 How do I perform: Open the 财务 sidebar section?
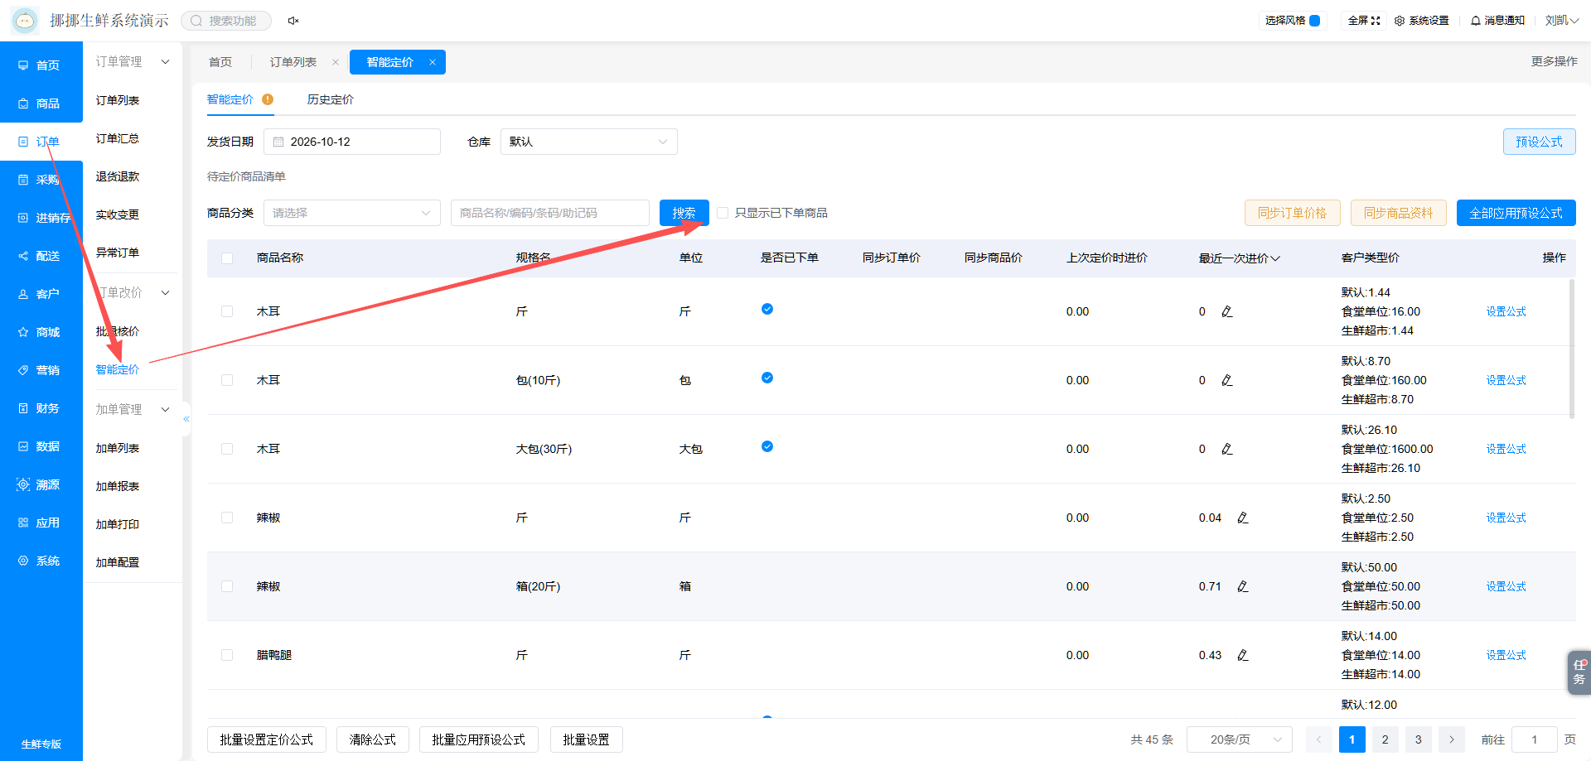[x=41, y=408]
